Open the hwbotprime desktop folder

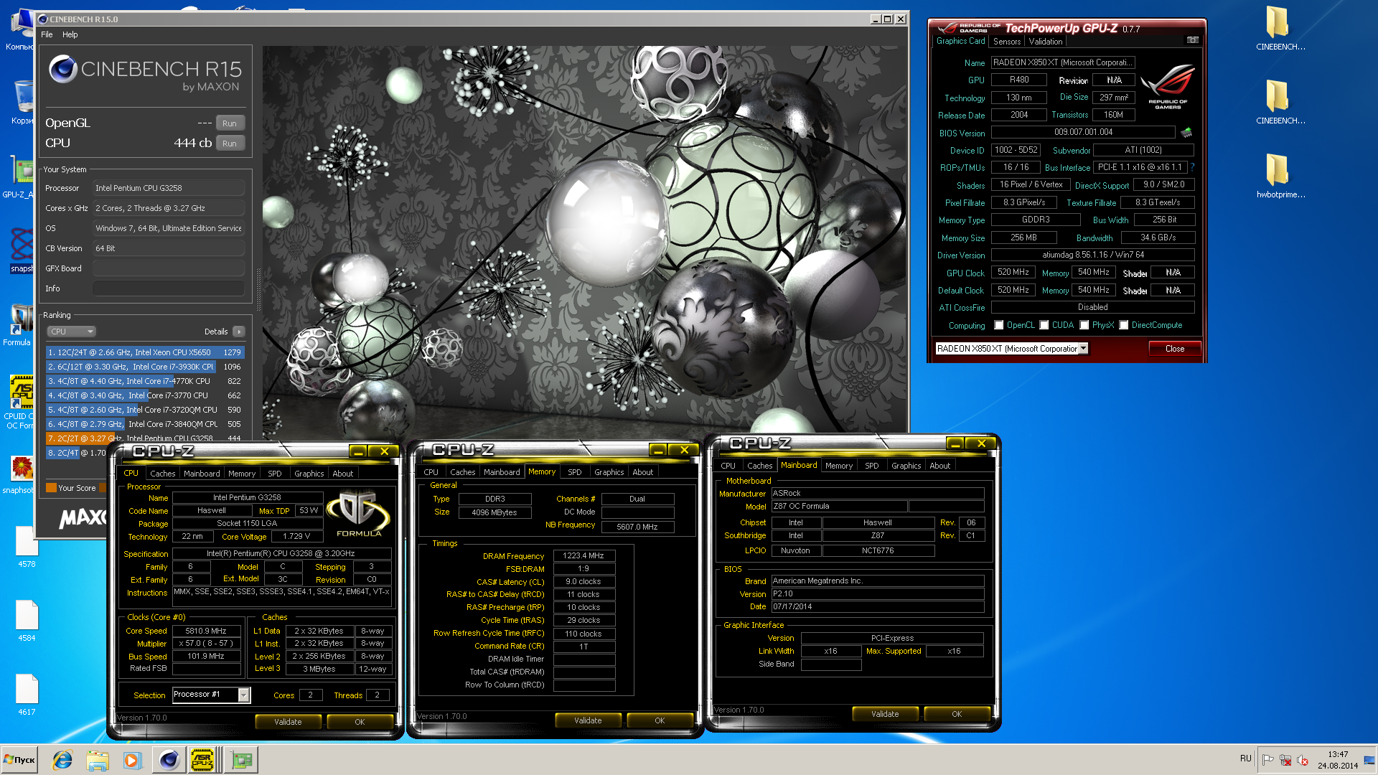[x=1280, y=176]
